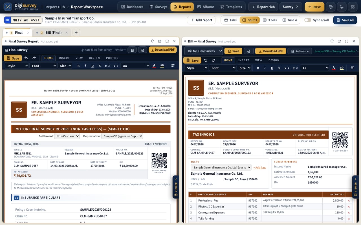Screen dimensions: 361x225
Task: Open the Albums navigation tab
Action: point(206,7)
